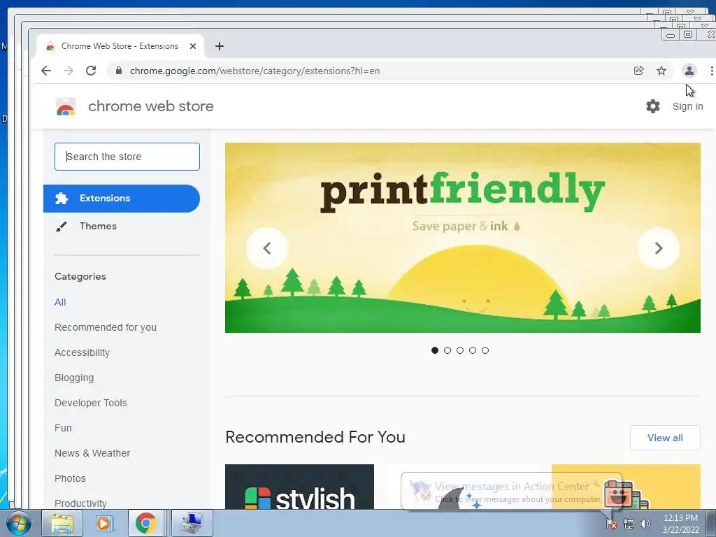
Task: Launch Windows Media Player from taskbar
Action: (x=103, y=523)
